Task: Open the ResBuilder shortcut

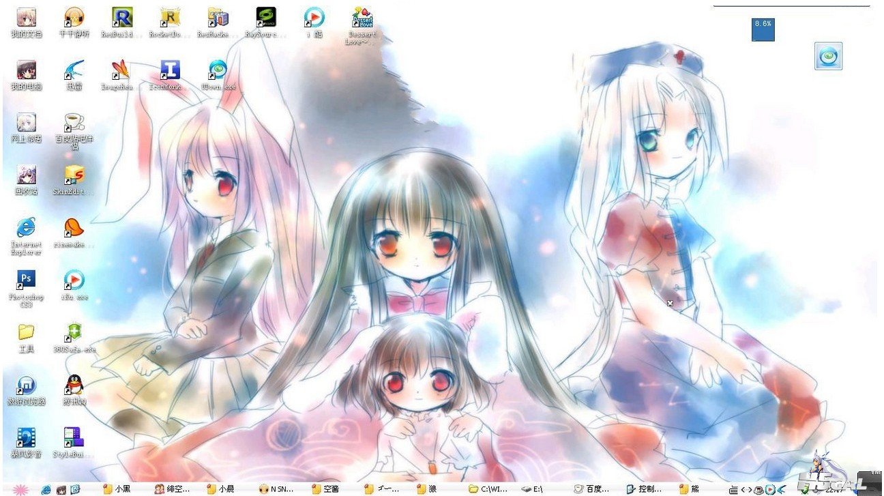Action: pos(122,17)
